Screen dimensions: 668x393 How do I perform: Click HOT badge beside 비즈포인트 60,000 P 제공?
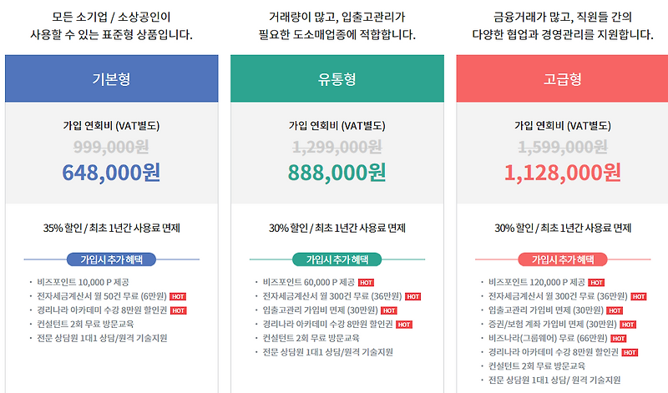pos(366,283)
